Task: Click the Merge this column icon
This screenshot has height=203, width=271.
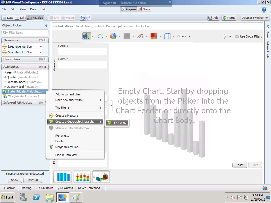Action: [51, 147]
